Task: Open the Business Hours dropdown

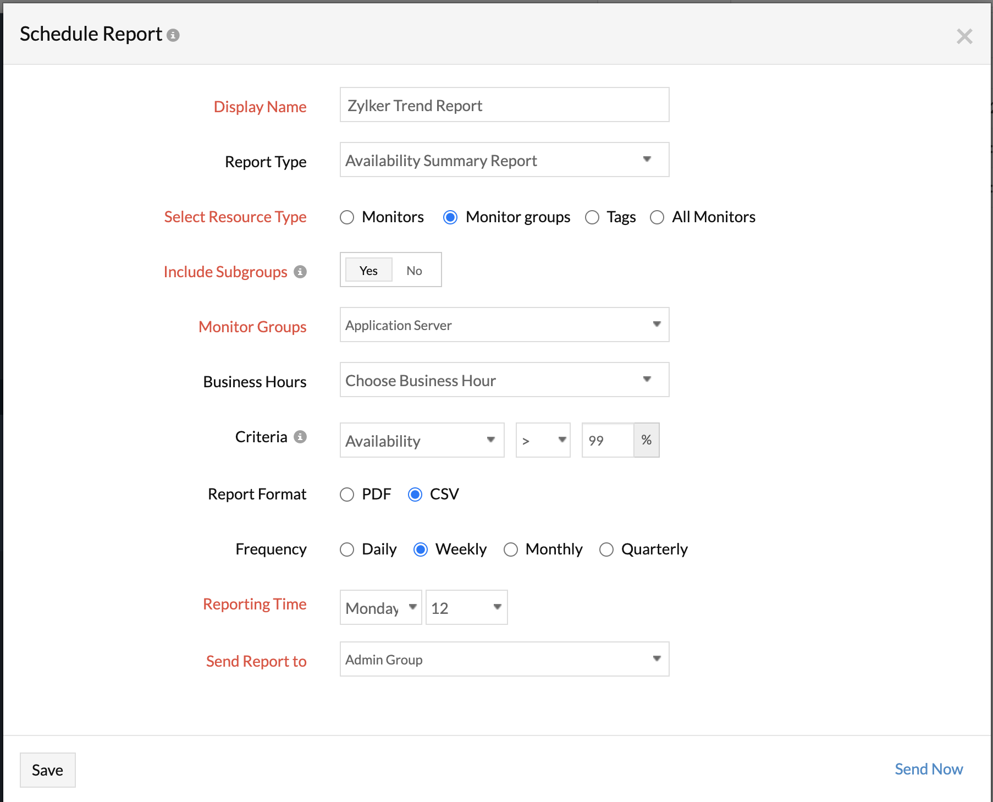Action: (x=504, y=380)
